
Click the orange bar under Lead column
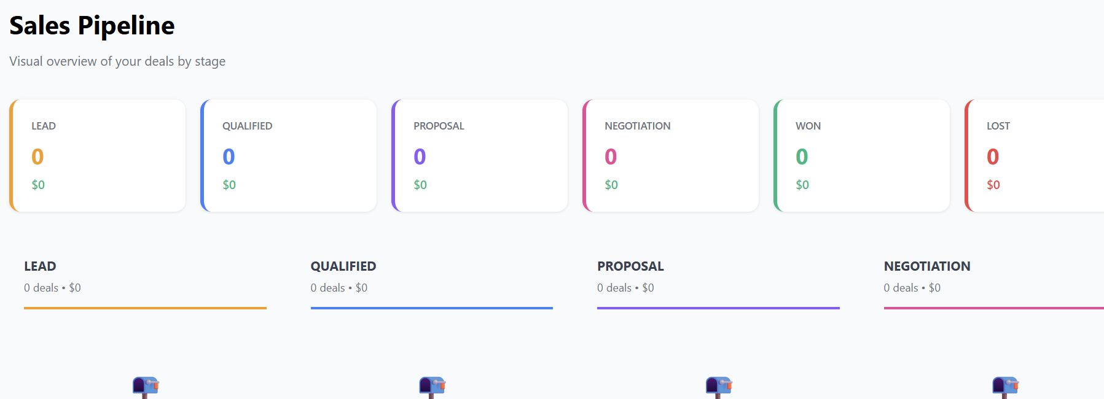[x=145, y=308]
